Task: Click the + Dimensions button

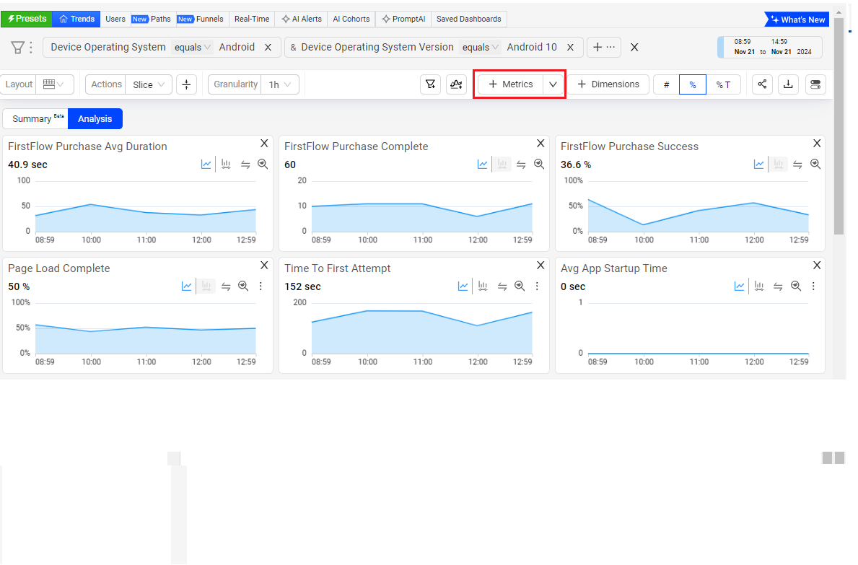Action: coord(608,84)
